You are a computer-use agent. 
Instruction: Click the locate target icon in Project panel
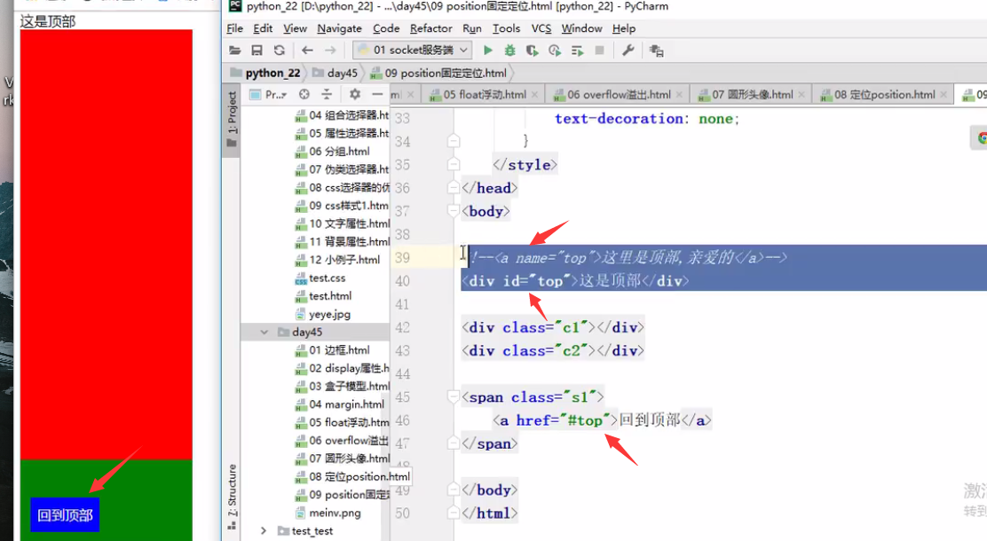[304, 94]
